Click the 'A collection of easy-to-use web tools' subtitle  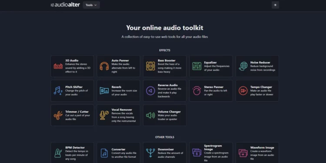pos(165,37)
